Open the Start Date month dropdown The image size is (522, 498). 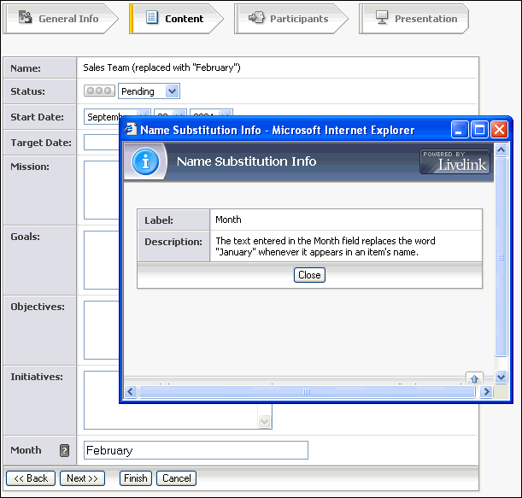(143, 116)
